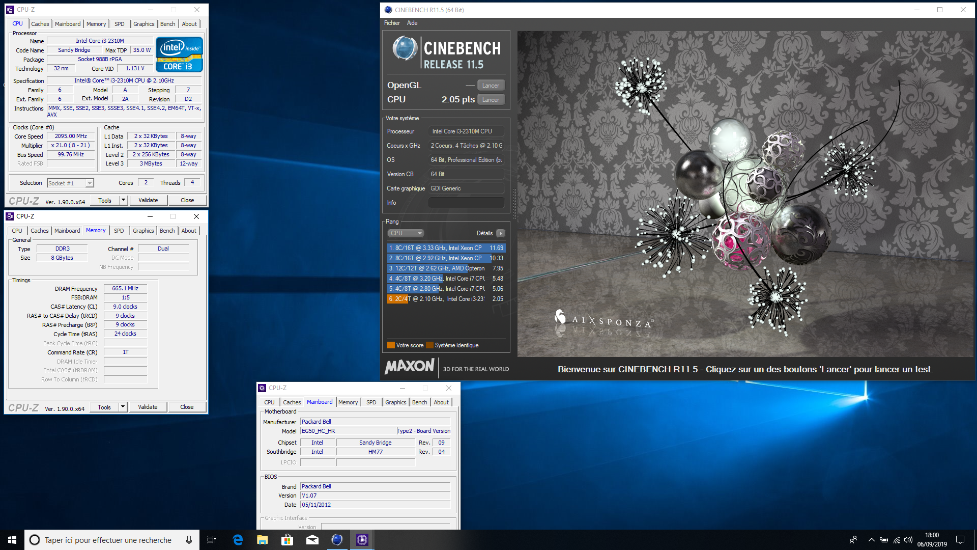
Task: Click the MAXON logo in Cinebench
Action: coord(410,366)
